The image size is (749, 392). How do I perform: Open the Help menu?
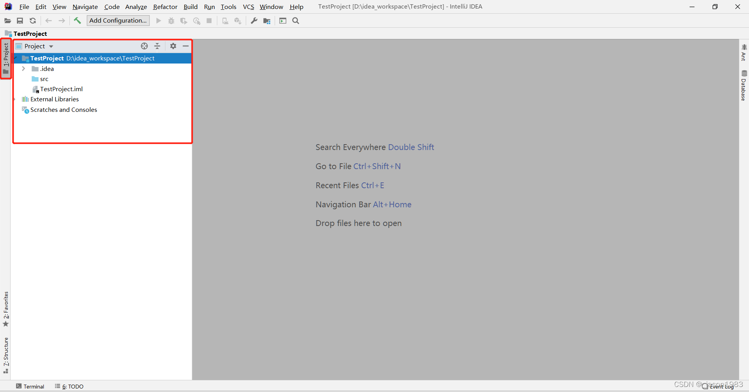296,7
